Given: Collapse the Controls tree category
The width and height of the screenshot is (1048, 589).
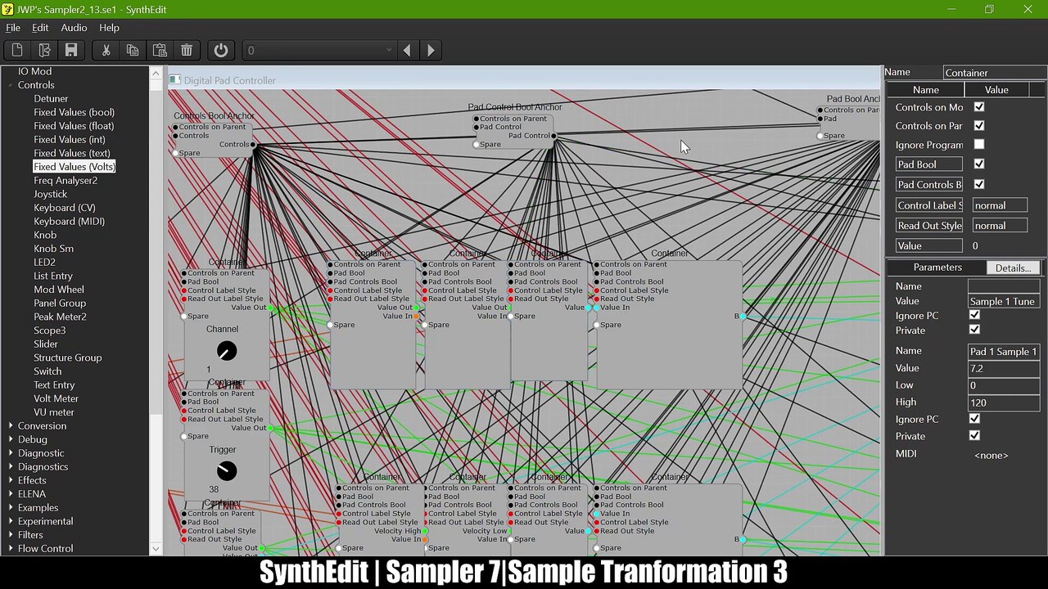Looking at the screenshot, I should (x=11, y=85).
